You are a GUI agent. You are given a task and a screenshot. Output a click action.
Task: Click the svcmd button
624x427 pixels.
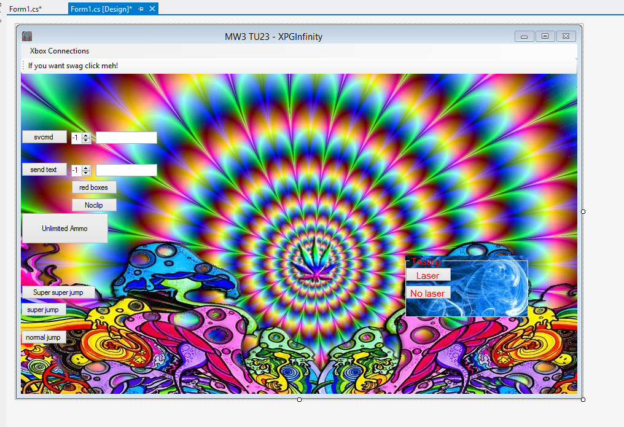coord(44,137)
